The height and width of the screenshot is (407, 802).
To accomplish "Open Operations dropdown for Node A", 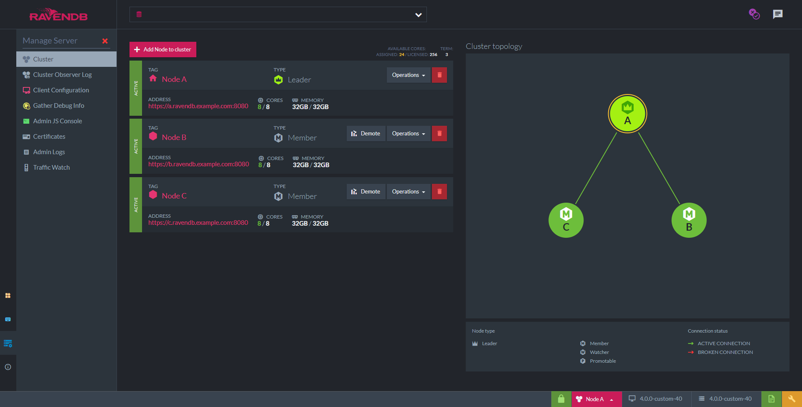I will tap(408, 75).
